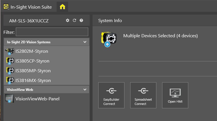Click the System Info panel title
217x121 pixels.
tap(110, 21)
